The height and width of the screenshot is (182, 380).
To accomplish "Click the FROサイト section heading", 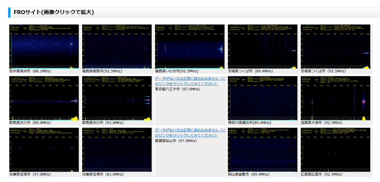I will point(54,12).
